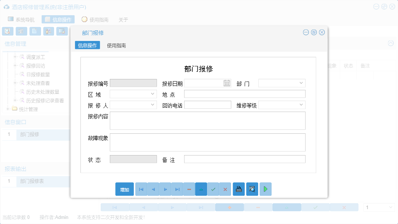Click inside the 回访电话 input field
The height and width of the screenshot is (224, 398).
click(208, 104)
